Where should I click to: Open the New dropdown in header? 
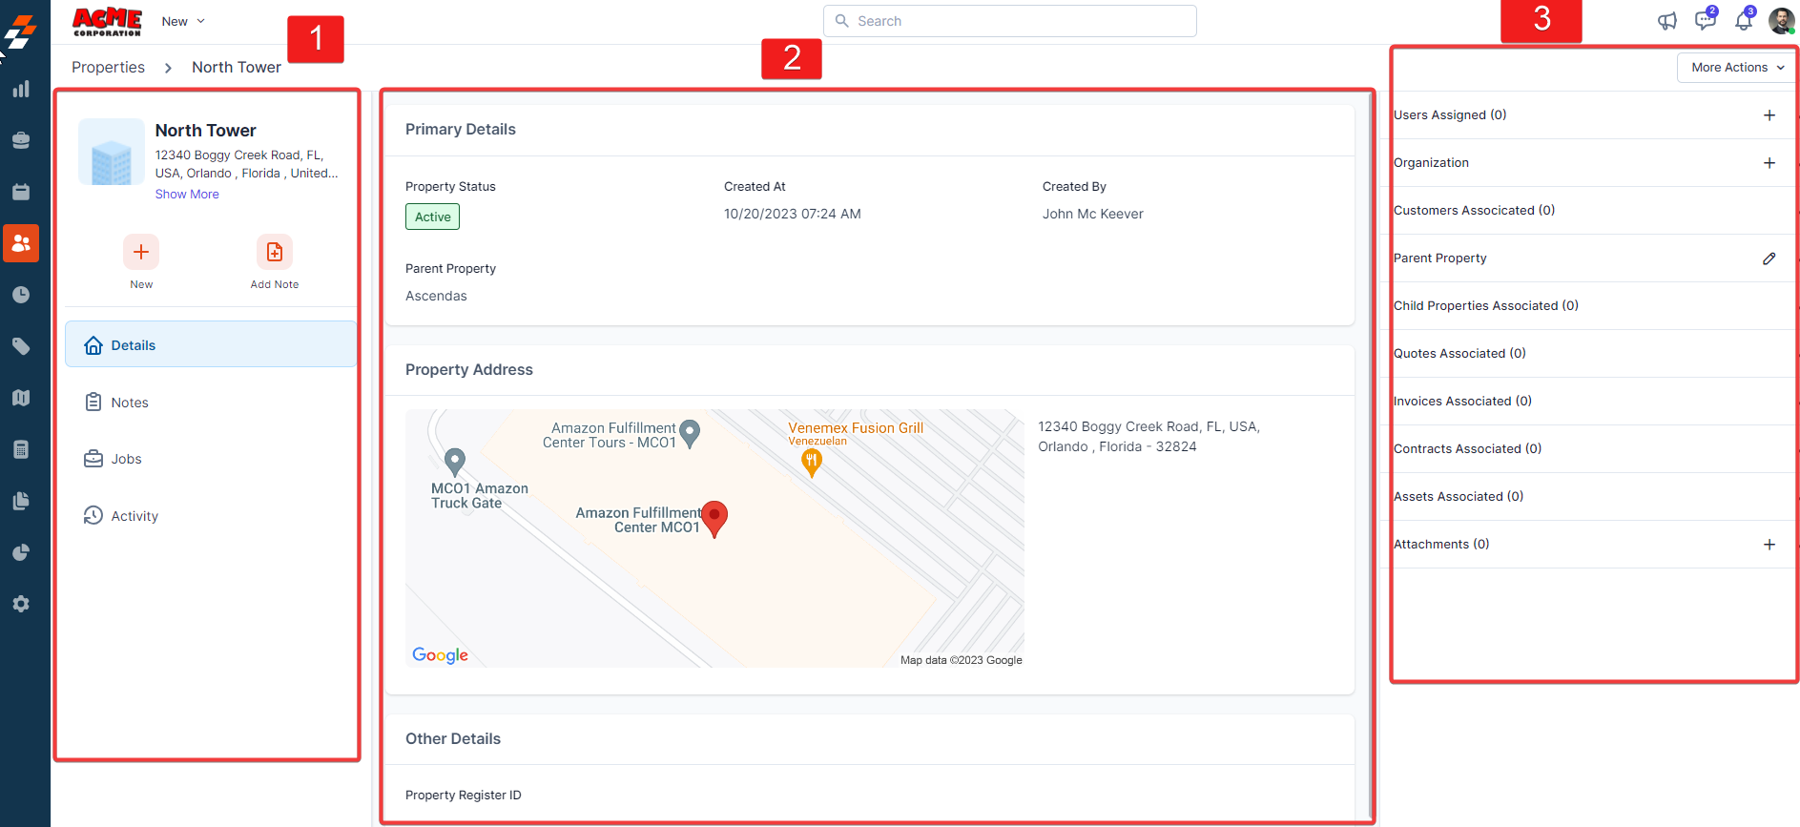pos(183,21)
